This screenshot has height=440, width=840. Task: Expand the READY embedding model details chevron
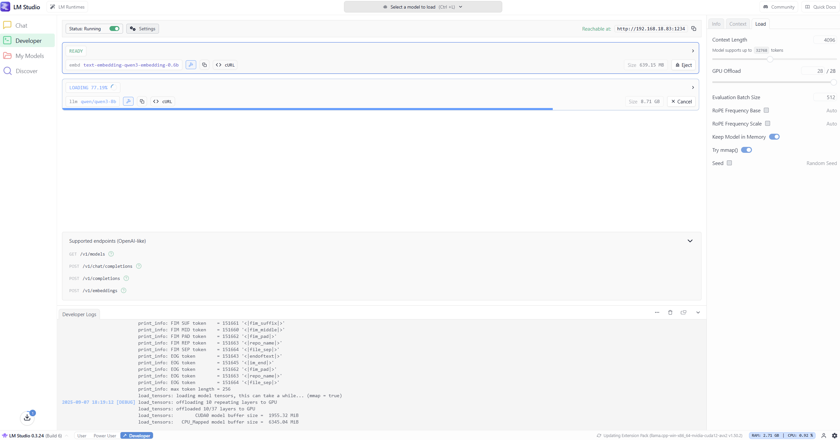pyautogui.click(x=693, y=51)
